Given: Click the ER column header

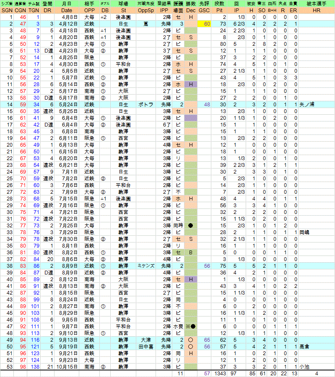Looking at the screenshot, I should click(x=293, y=11).
